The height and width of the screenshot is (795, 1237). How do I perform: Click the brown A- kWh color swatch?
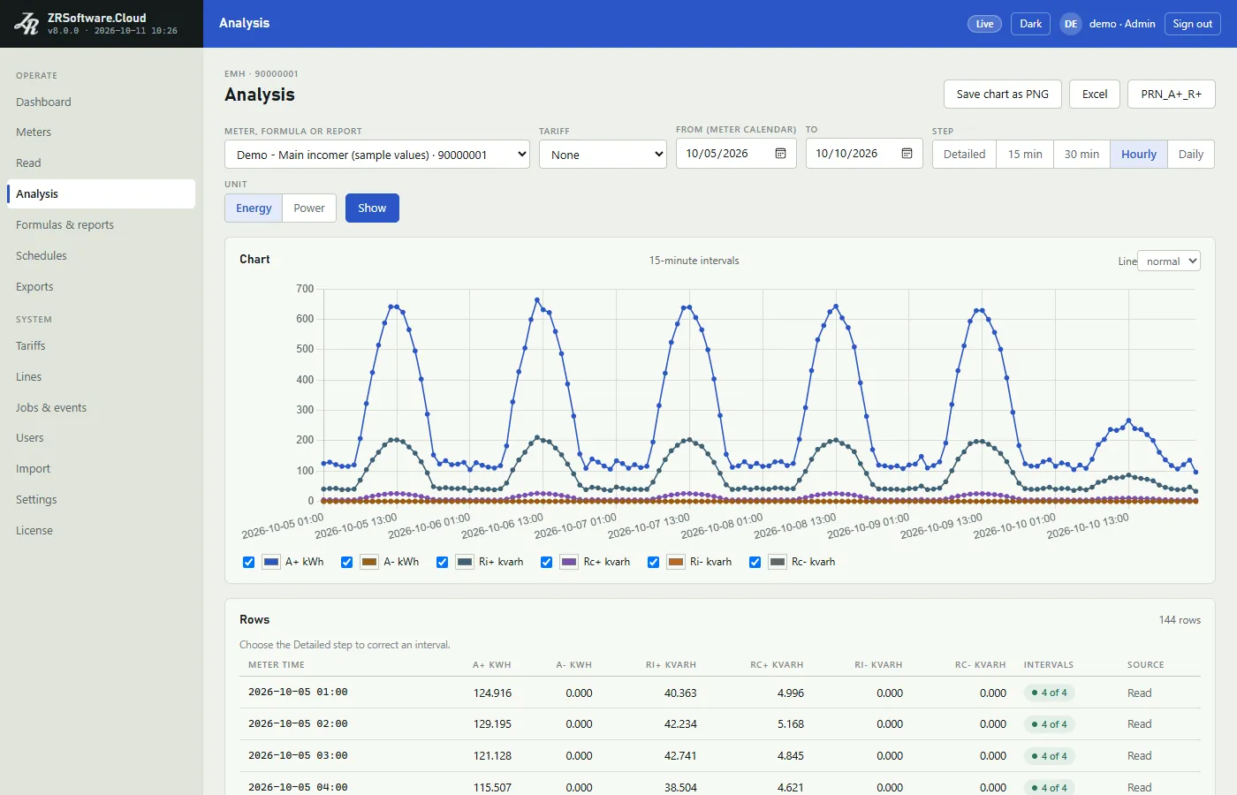[x=369, y=562]
